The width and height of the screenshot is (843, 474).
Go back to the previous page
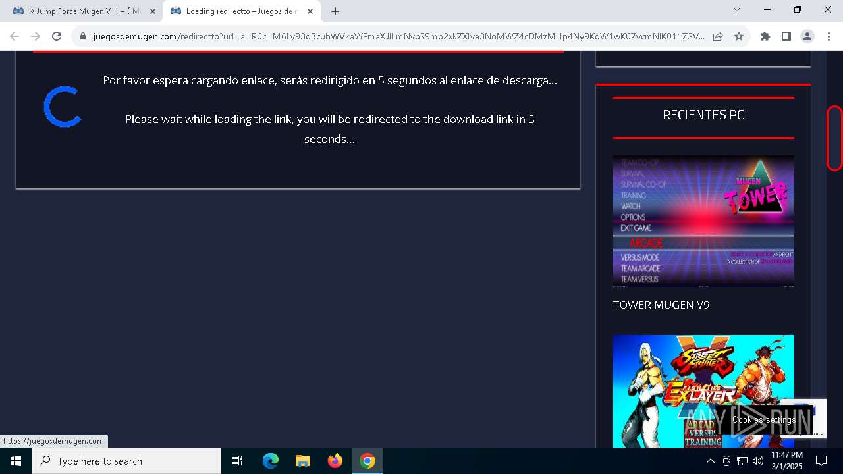coord(14,36)
